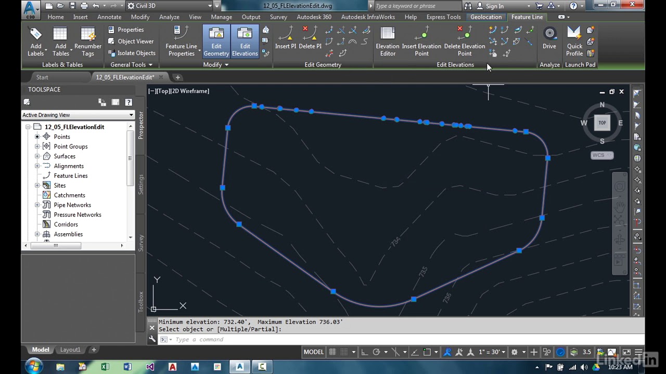Click the Customization menu icon in status bar

click(x=638, y=352)
